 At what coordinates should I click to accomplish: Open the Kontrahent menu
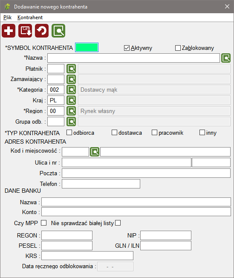pyautogui.click(x=30, y=17)
